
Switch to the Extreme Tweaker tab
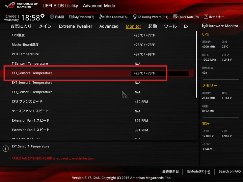[x=75, y=26]
